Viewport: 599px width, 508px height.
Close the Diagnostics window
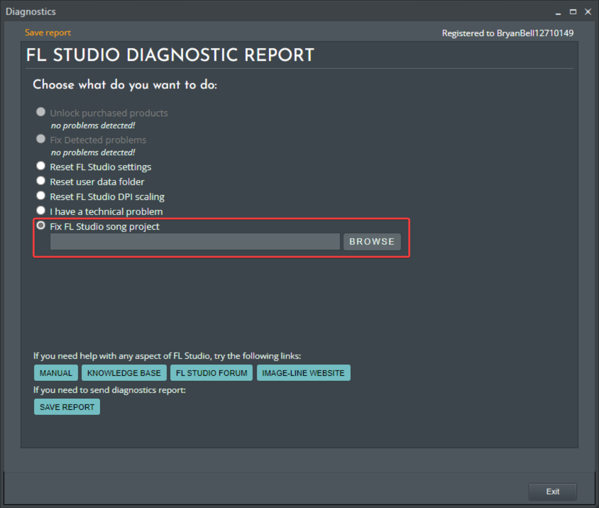point(588,12)
